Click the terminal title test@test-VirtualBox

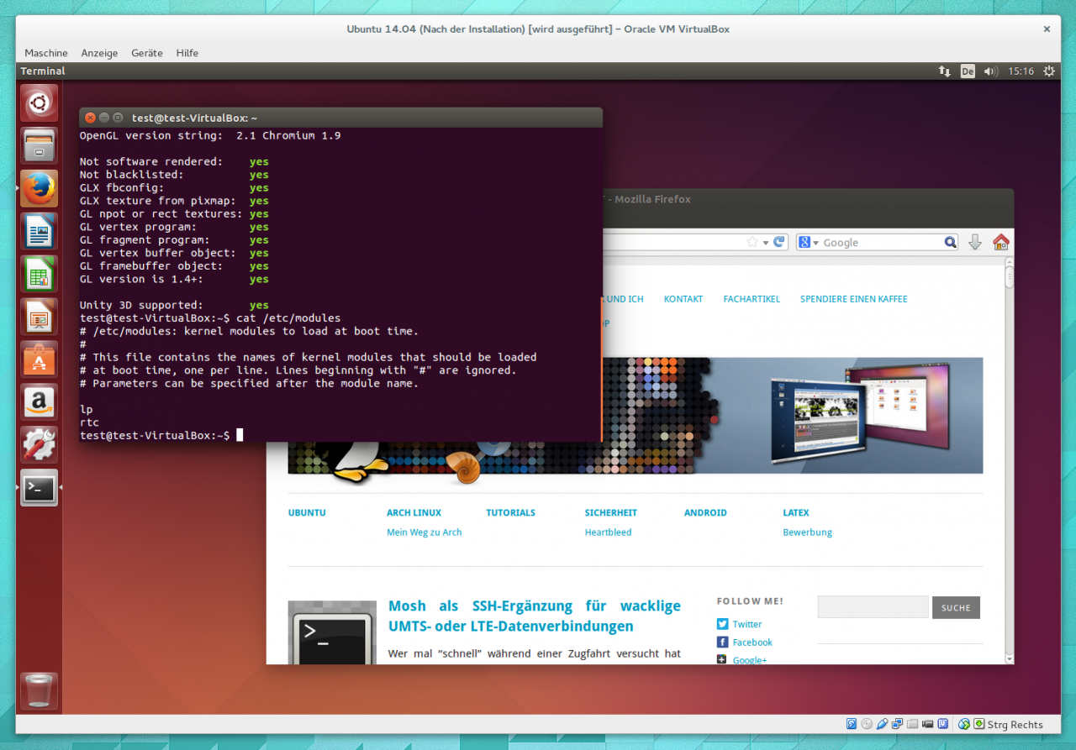[194, 118]
